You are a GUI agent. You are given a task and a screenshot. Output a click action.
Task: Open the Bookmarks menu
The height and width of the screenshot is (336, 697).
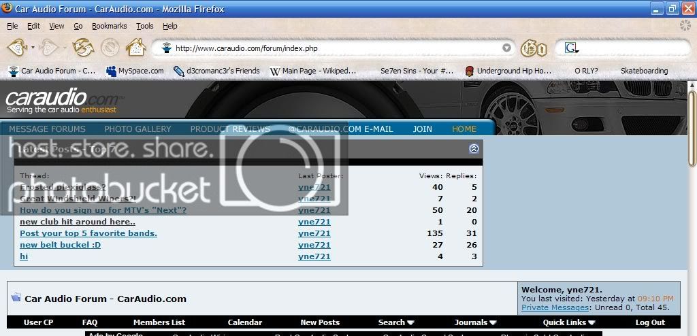click(x=109, y=26)
